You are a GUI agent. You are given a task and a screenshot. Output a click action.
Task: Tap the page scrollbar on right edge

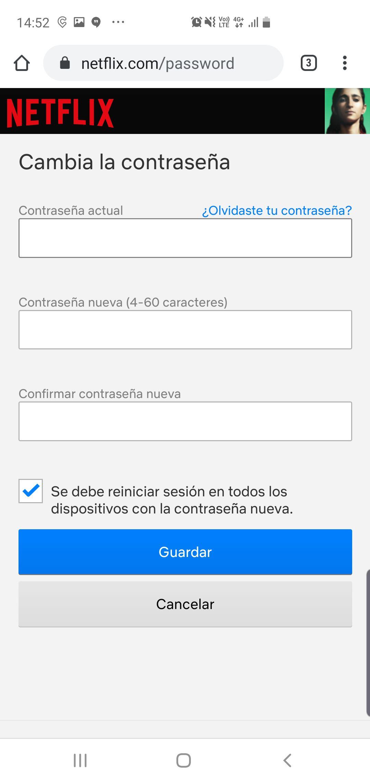coord(368,642)
